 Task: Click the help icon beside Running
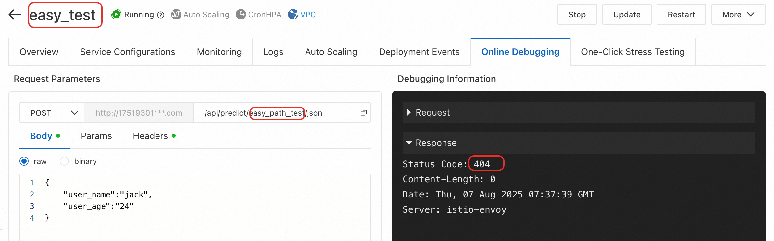[161, 15]
